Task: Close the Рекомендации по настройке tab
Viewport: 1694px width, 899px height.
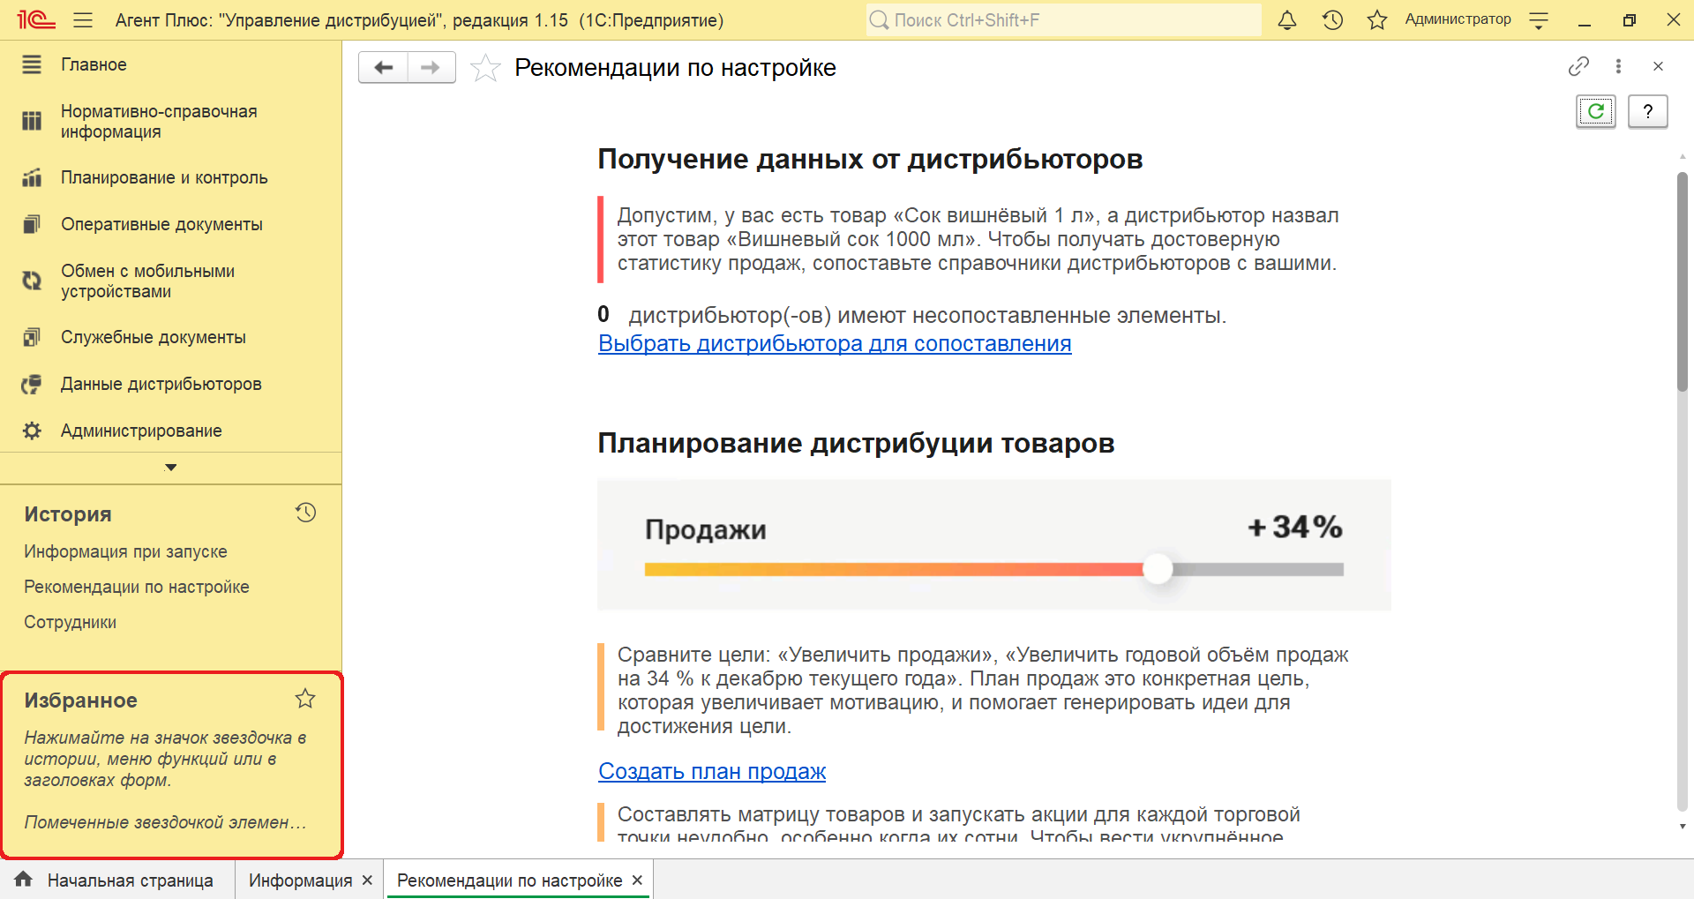Action: (x=637, y=880)
